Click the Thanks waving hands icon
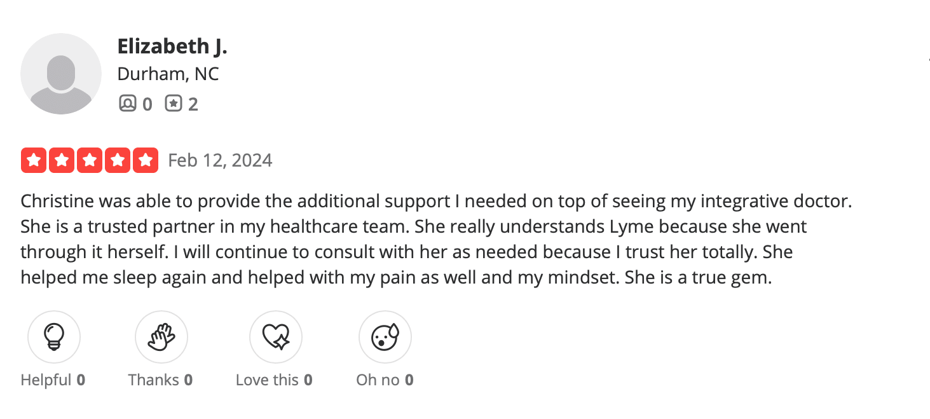 161,337
